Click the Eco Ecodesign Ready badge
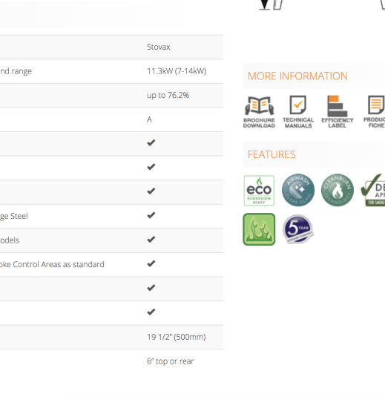The image size is (385, 394). point(259,191)
